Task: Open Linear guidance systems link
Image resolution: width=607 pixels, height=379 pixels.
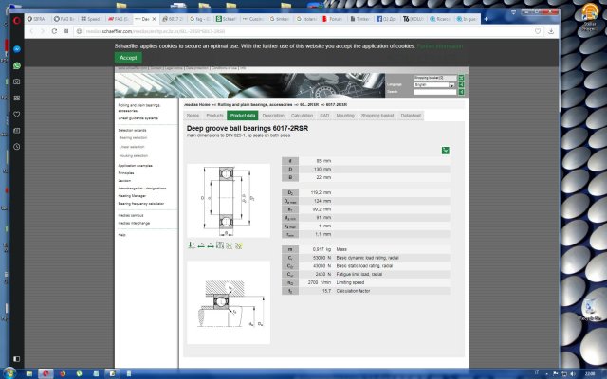Action: coord(138,118)
